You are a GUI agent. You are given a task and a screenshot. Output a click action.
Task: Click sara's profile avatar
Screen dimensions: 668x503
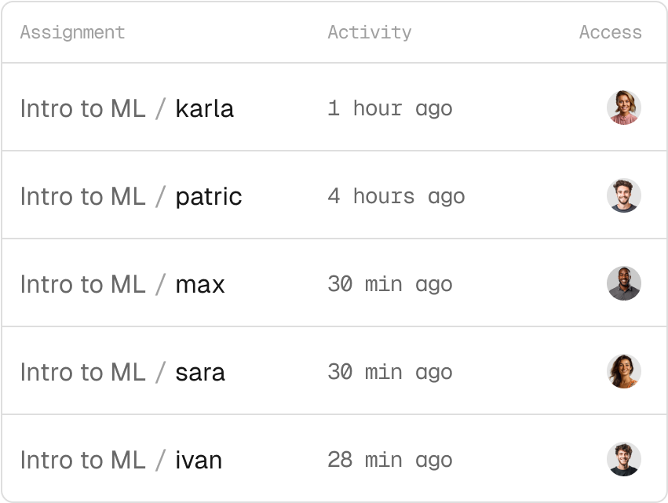pyautogui.click(x=624, y=371)
